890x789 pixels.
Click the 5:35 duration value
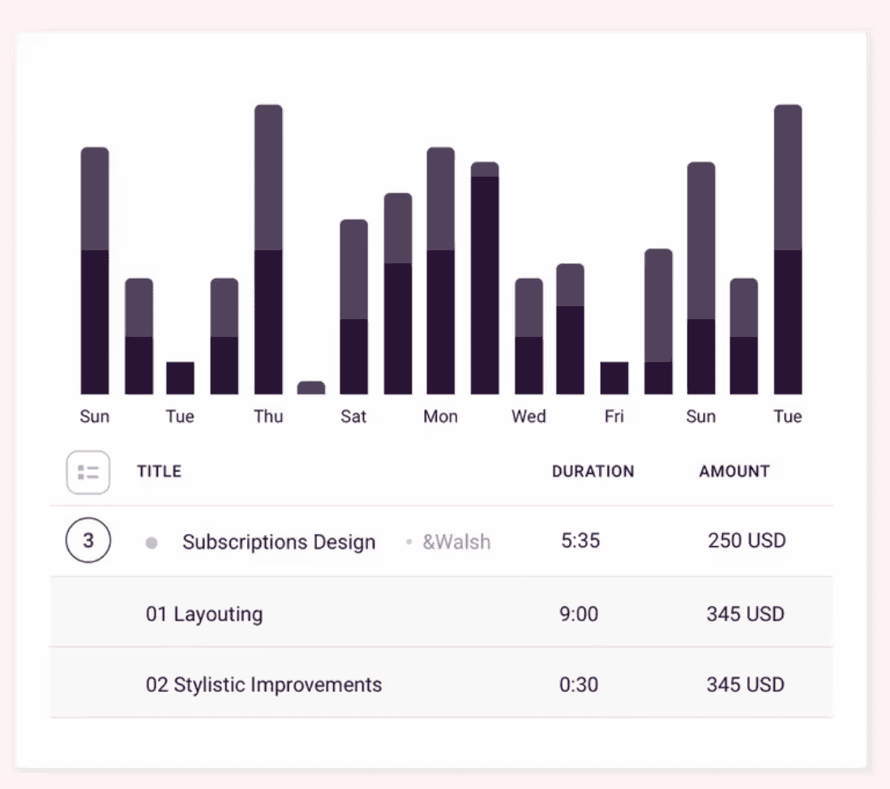click(x=580, y=541)
